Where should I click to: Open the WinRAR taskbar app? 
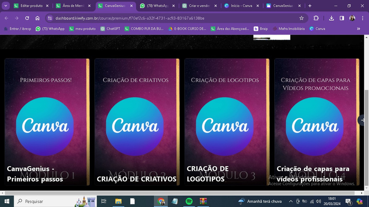(203, 201)
